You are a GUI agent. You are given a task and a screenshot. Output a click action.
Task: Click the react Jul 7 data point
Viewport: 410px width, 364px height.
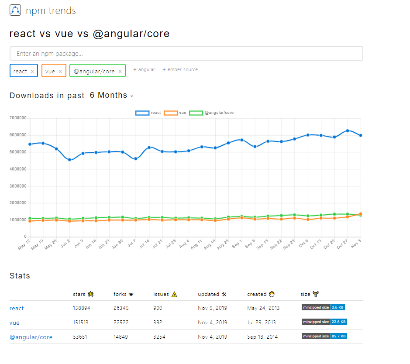[136, 158]
